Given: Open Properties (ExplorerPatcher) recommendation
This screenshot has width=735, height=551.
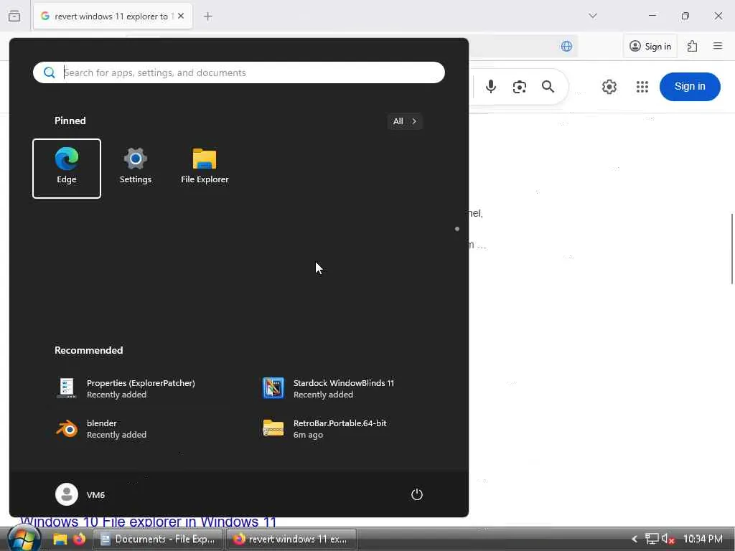Looking at the screenshot, I should click(x=136, y=388).
